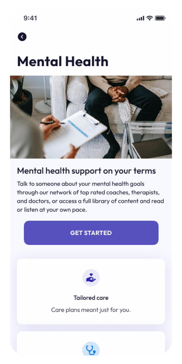Tap the Mental Health page title

tap(63, 61)
